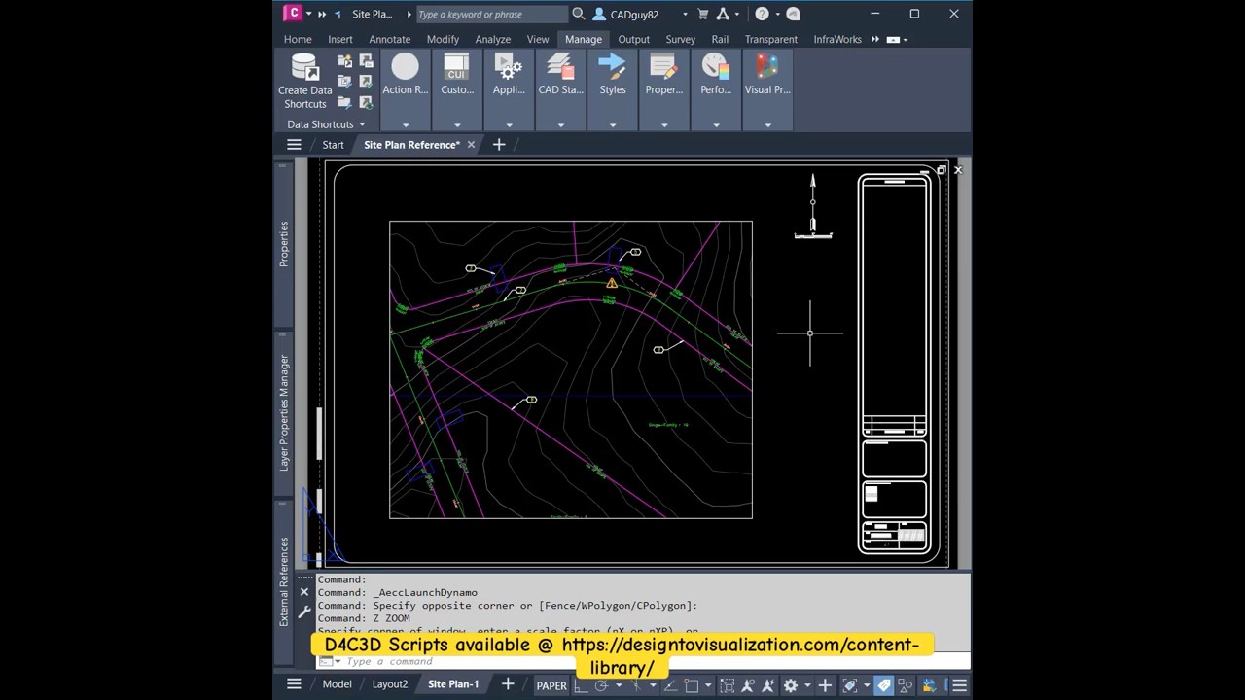The height and width of the screenshot is (700, 1245).
Task: Close the command line window
Action: point(304,592)
